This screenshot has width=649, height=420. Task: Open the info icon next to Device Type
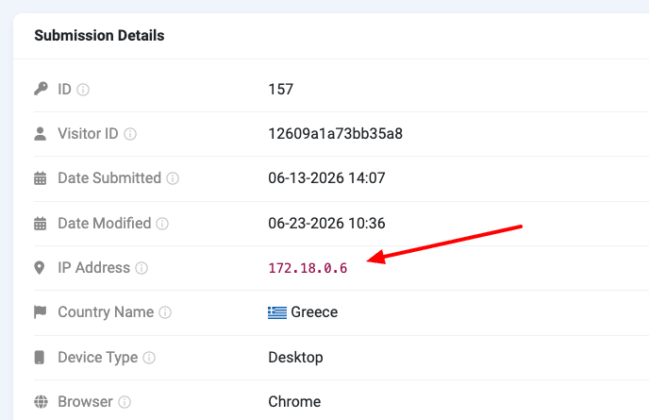point(149,358)
